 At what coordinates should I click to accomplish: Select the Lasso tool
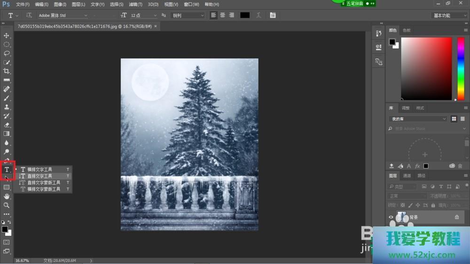pyautogui.click(x=7, y=54)
